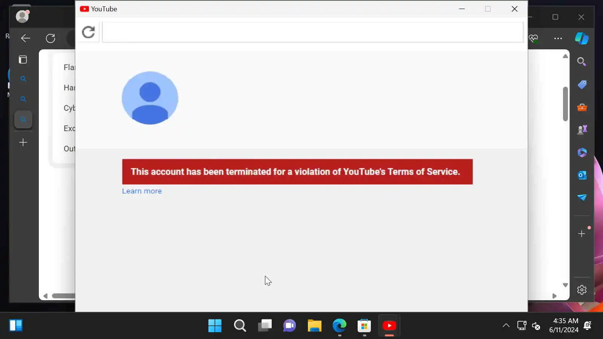Click the red account terminated banner
603x339 pixels.
coord(297,172)
